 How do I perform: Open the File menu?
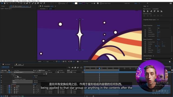click(x=1, y=1)
